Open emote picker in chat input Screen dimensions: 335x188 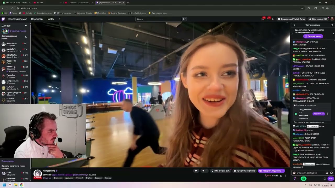pos(331,173)
